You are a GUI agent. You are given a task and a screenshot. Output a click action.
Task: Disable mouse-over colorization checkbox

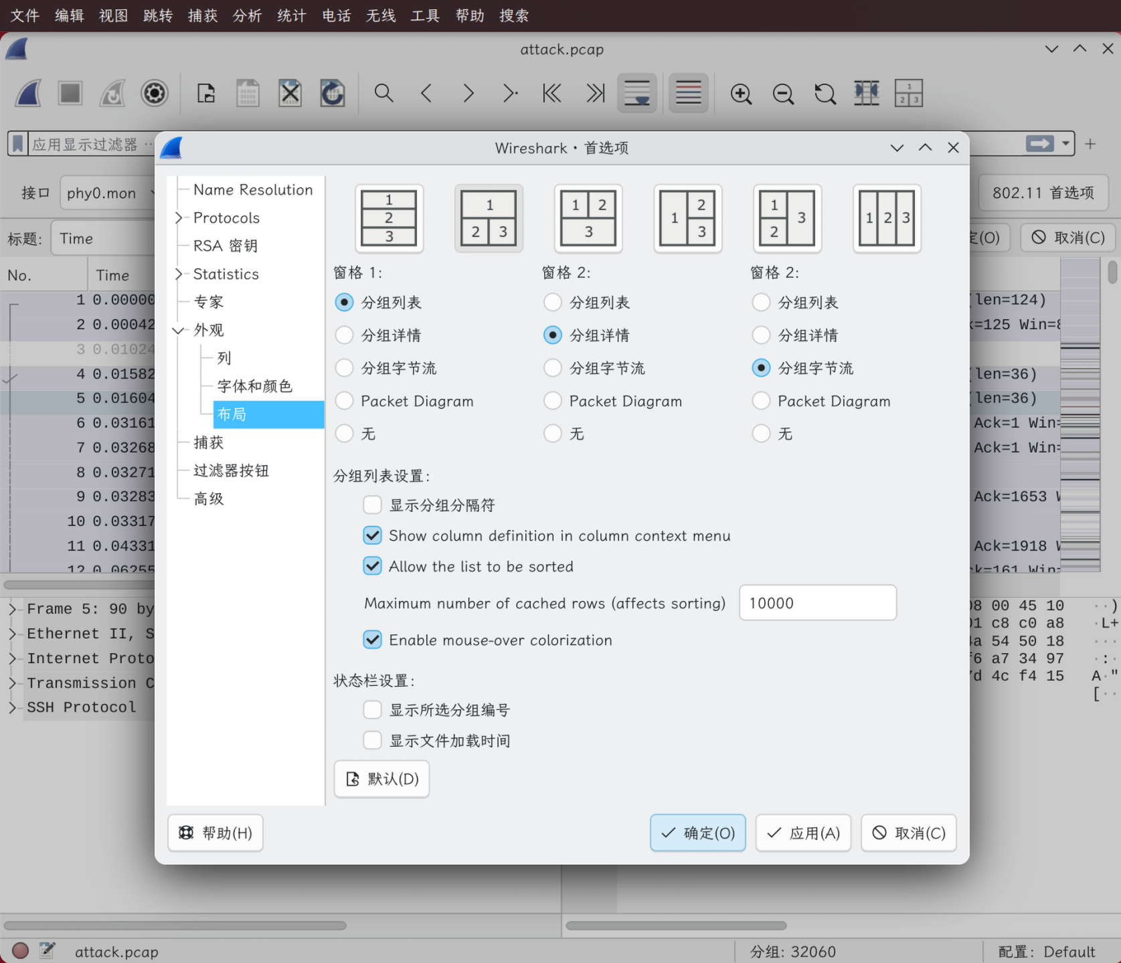(x=372, y=640)
